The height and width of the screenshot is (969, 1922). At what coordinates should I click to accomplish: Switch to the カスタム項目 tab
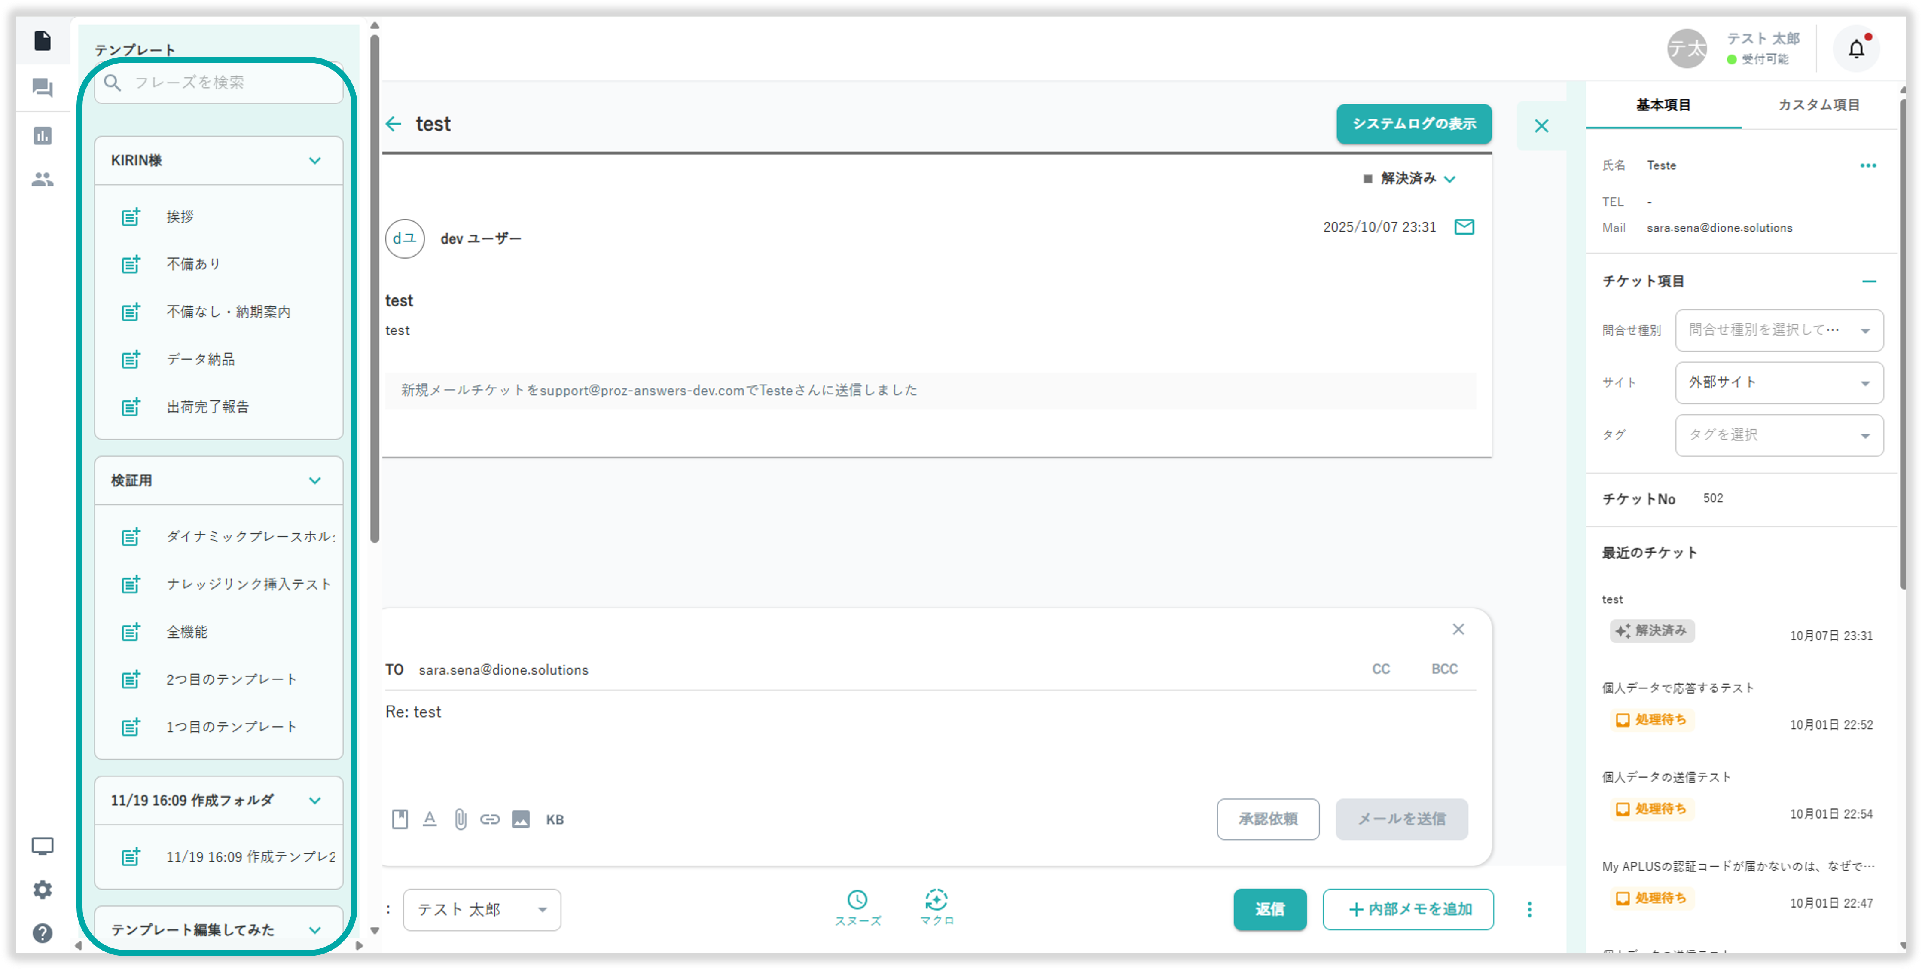pyautogui.click(x=1818, y=105)
